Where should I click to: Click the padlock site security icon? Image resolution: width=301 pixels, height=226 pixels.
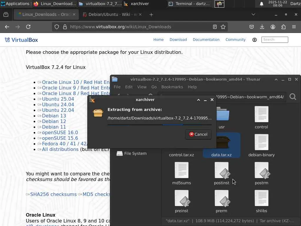pos(65,27)
